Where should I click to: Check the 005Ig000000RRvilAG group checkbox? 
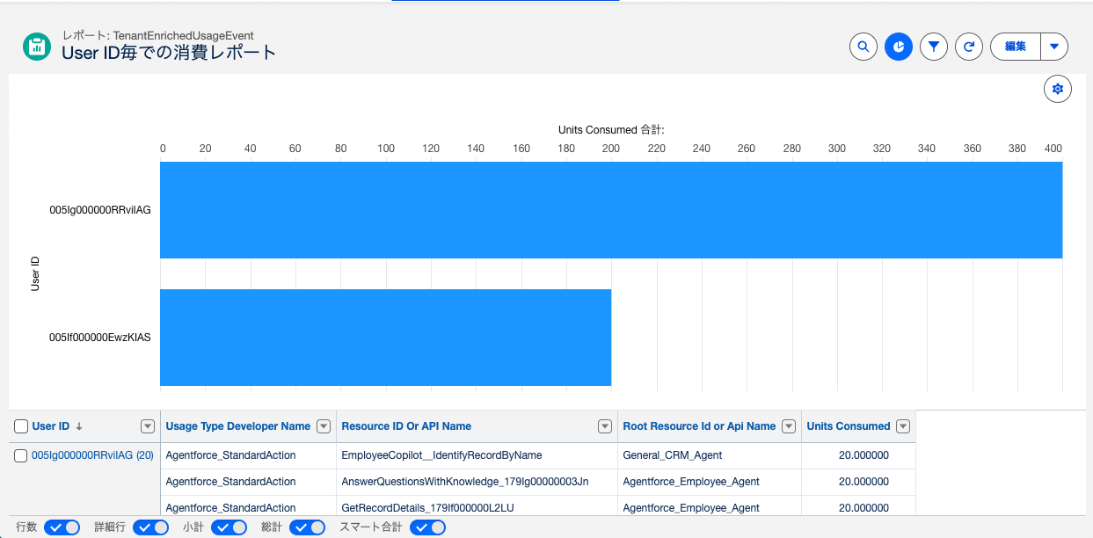pyautogui.click(x=21, y=455)
